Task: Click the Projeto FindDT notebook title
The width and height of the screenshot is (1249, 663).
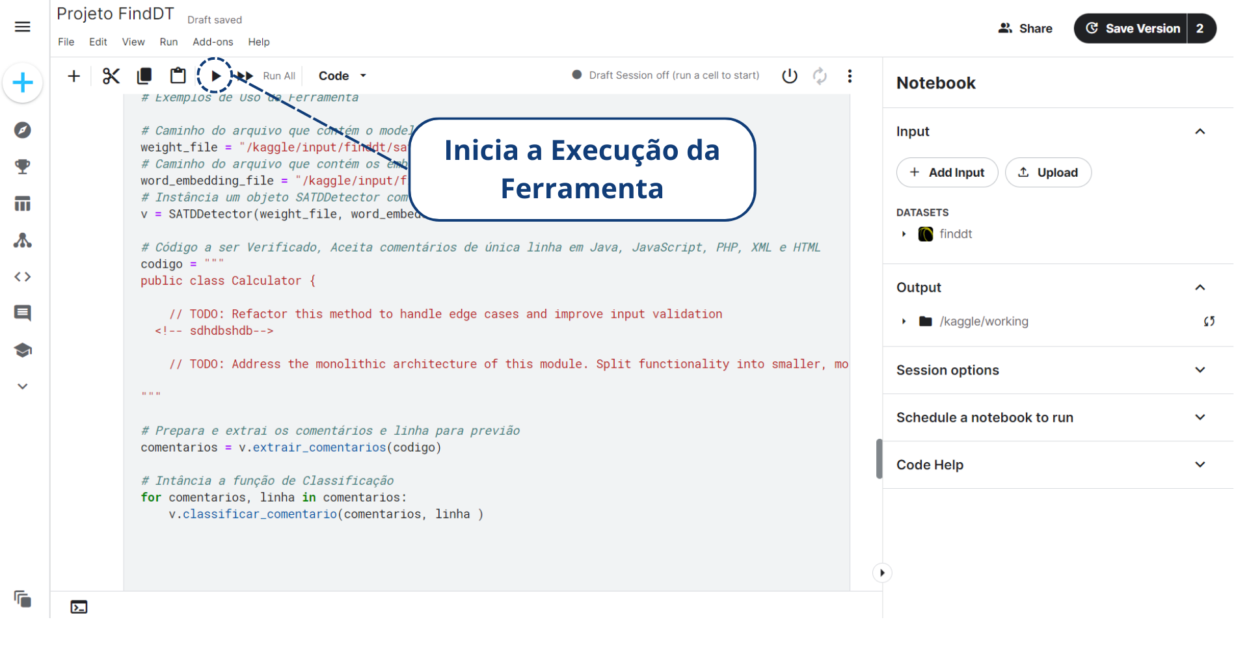Action: tap(115, 14)
